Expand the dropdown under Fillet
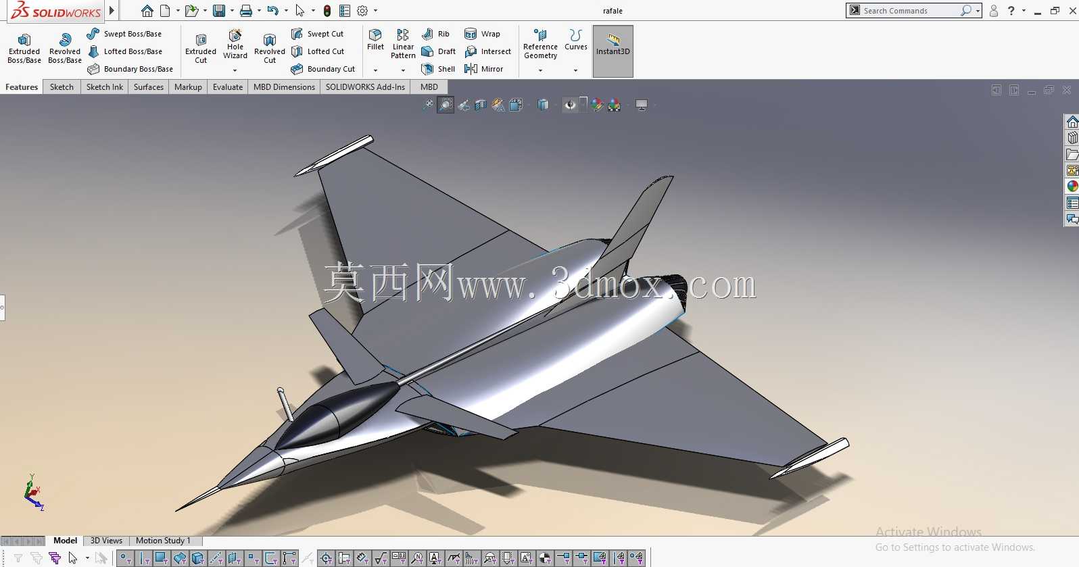The image size is (1079, 567). [375, 70]
